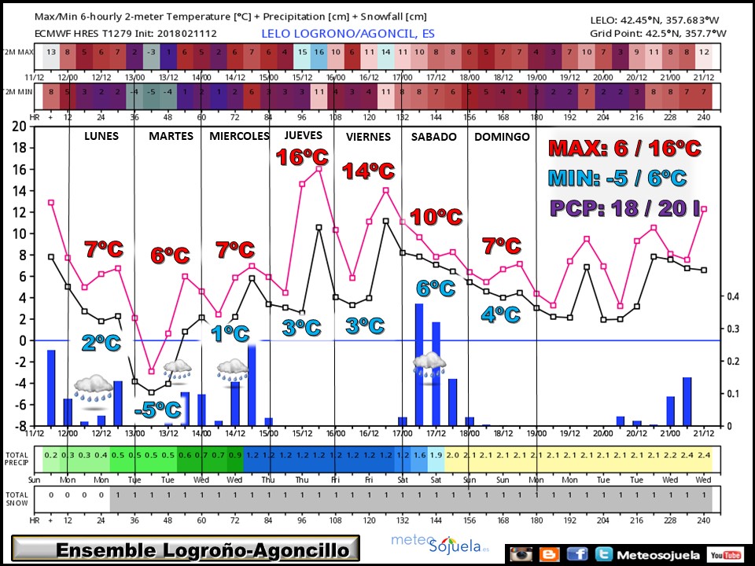The image size is (755, 566).
Task: Click the TOTAL SNOW row label
Action: coord(17,498)
